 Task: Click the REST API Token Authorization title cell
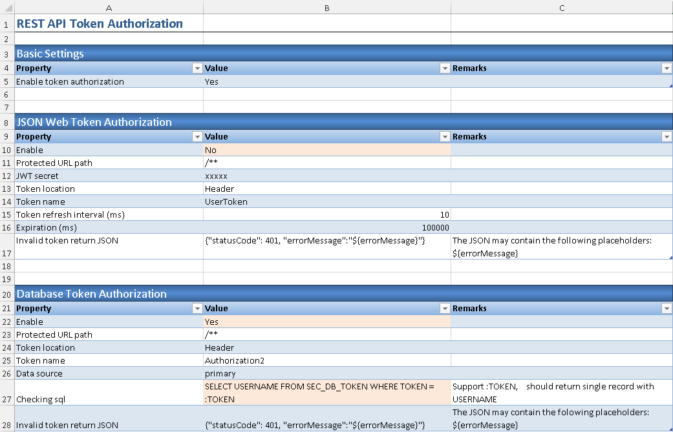[108, 24]
